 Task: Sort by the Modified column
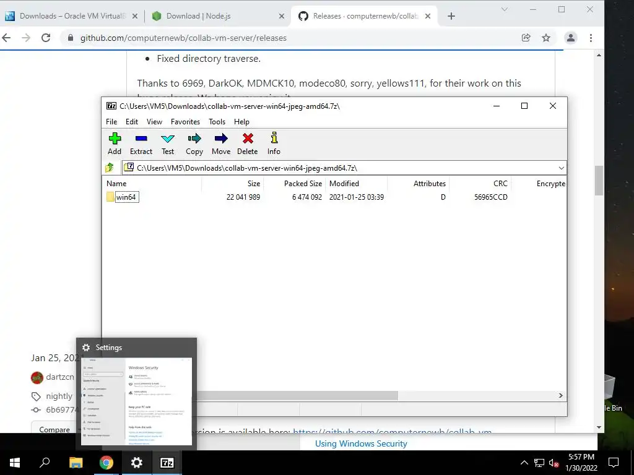click(344, 183)
